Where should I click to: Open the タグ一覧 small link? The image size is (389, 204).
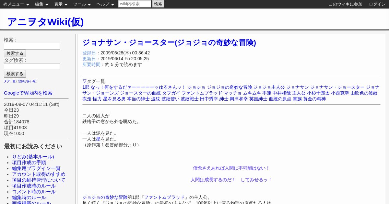(10, 81)
